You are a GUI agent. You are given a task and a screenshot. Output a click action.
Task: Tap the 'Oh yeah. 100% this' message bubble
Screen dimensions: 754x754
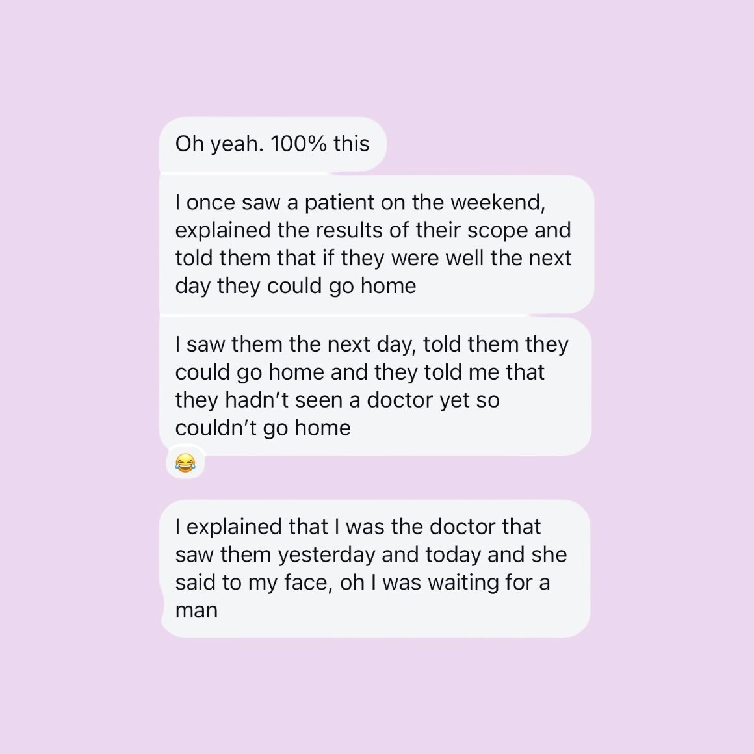(272, 144)
